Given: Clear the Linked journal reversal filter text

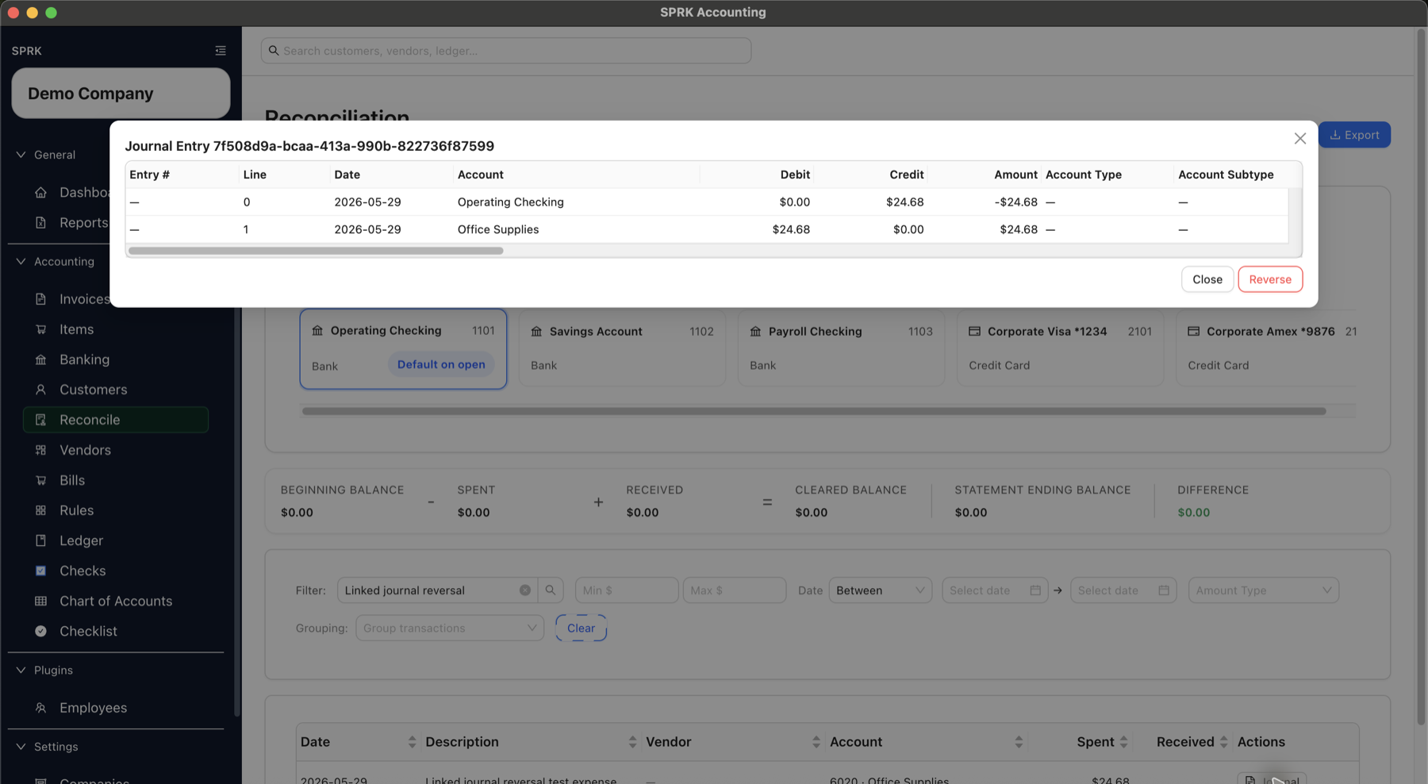Looking at the screenshot, I should (524, 590).
